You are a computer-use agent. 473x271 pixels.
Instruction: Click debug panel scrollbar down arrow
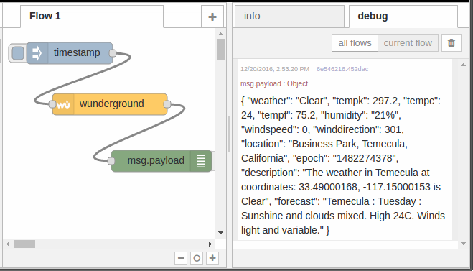click(464, 244)
